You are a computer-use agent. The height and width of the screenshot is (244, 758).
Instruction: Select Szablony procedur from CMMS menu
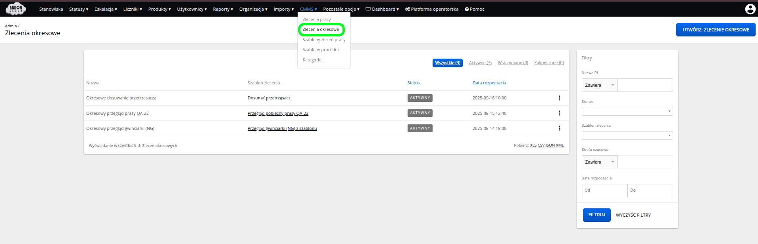point(321,50)
